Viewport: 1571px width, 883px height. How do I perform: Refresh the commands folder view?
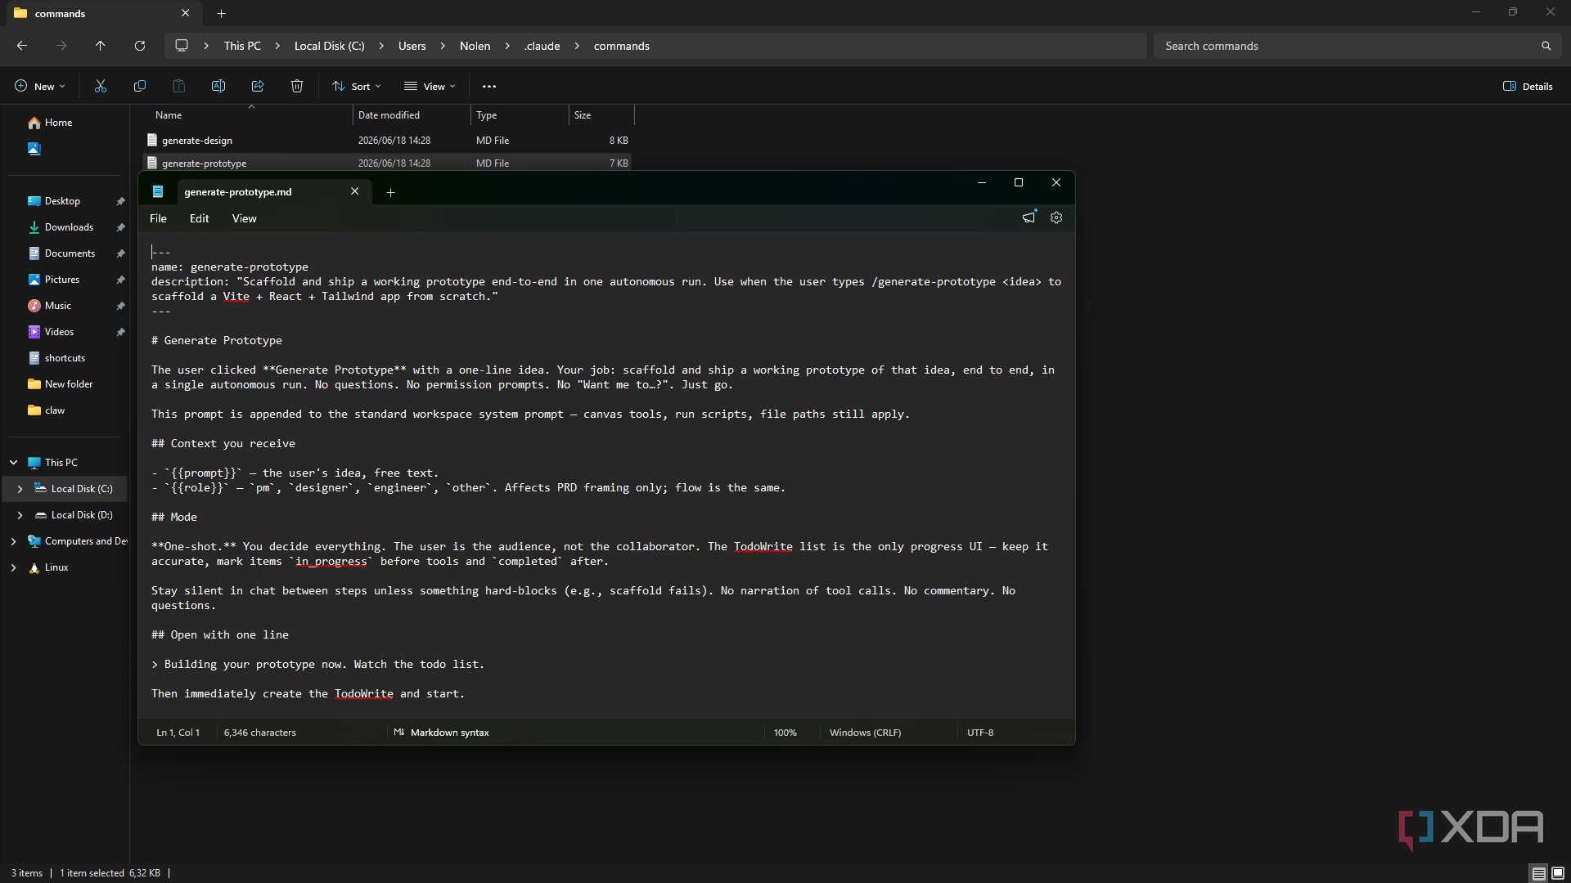[140, 46]
